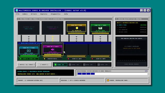Image resolution: width=165 pixels, height=93 pixels.
Task: Click the yellow circle icon on Codec #03 ANIM card
Action: [77, 28]
